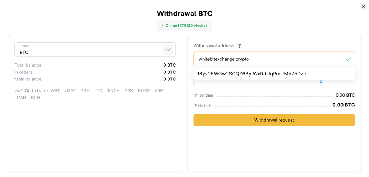Expand the Ticker dropdown chevron
Image resolution: width=369 pixels, height=177 pixels.
pyautogui.click(x=168, y=49)
